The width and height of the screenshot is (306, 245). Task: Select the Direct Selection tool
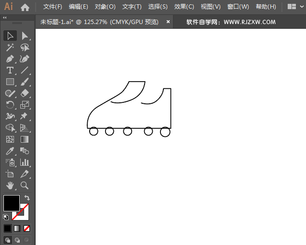25,36
